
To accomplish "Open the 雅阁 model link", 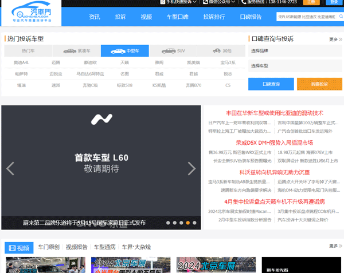I will pyautogui.click(x=159, y=62).
